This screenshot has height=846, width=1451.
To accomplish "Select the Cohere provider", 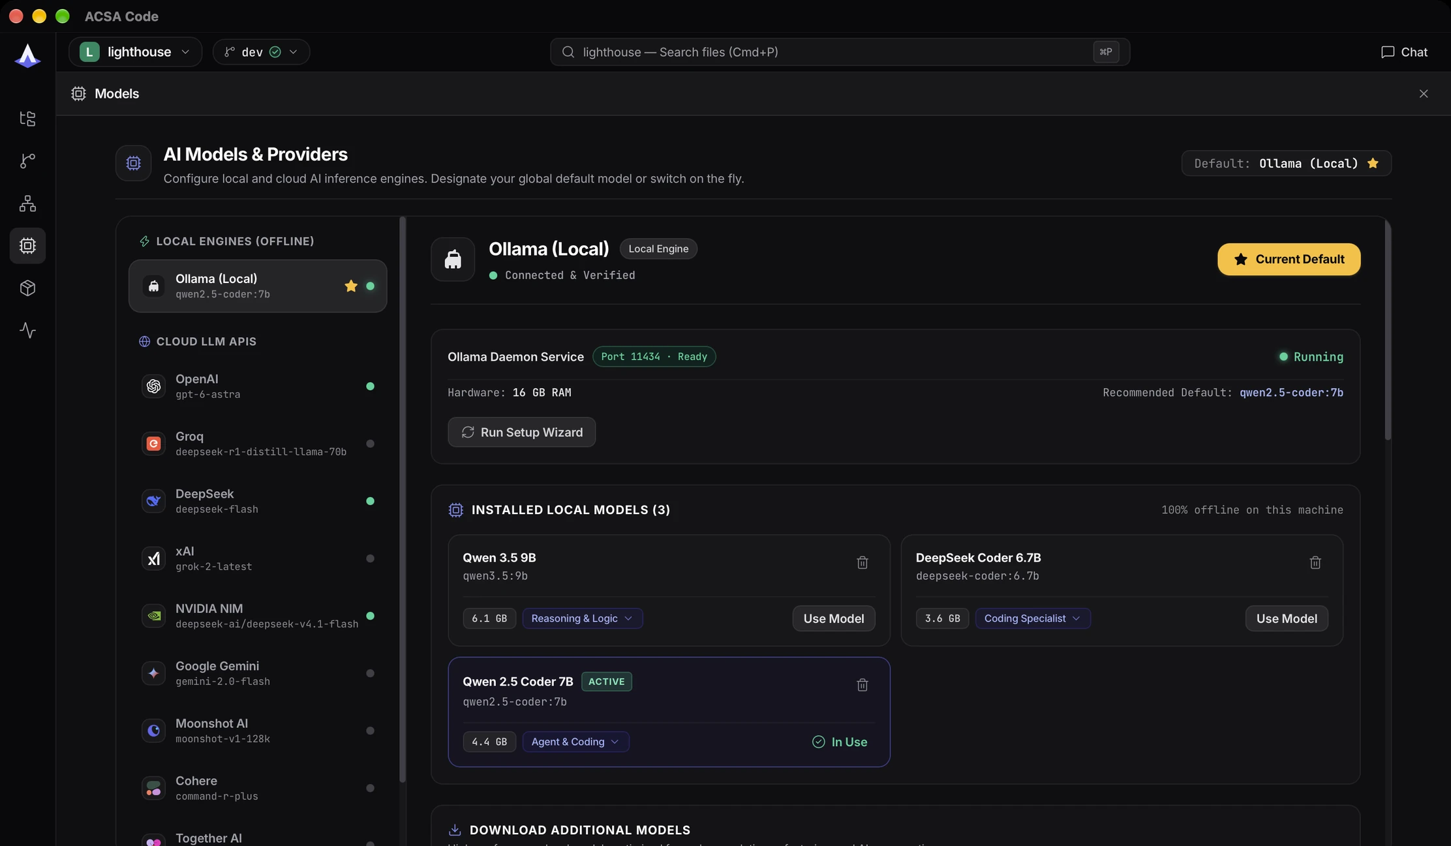I will pos(258,788).
